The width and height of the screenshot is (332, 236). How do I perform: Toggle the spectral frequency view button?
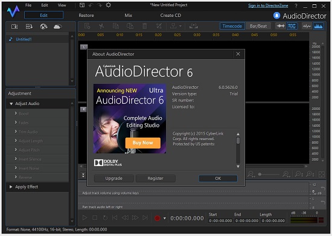[319, 26]
